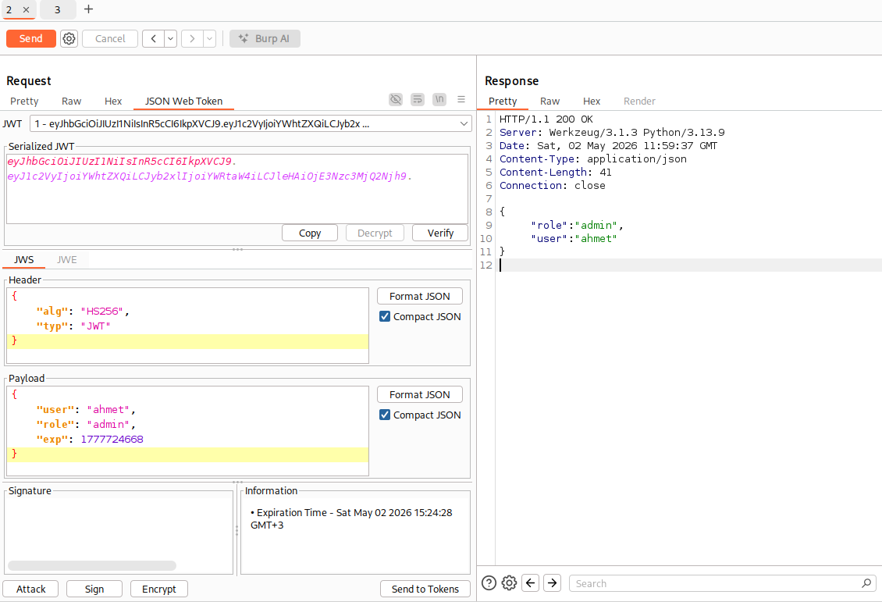Click the Expiration Time information entry
The width and height of the screenshot is (882, 602).
[x=351, y=518]
